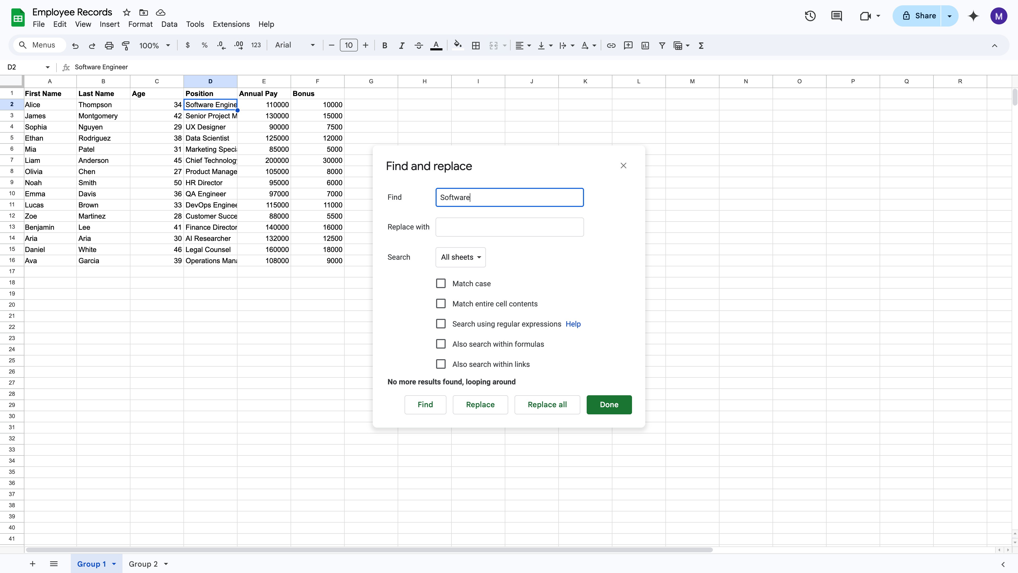Click the redo arrow icon

(92, 45)
